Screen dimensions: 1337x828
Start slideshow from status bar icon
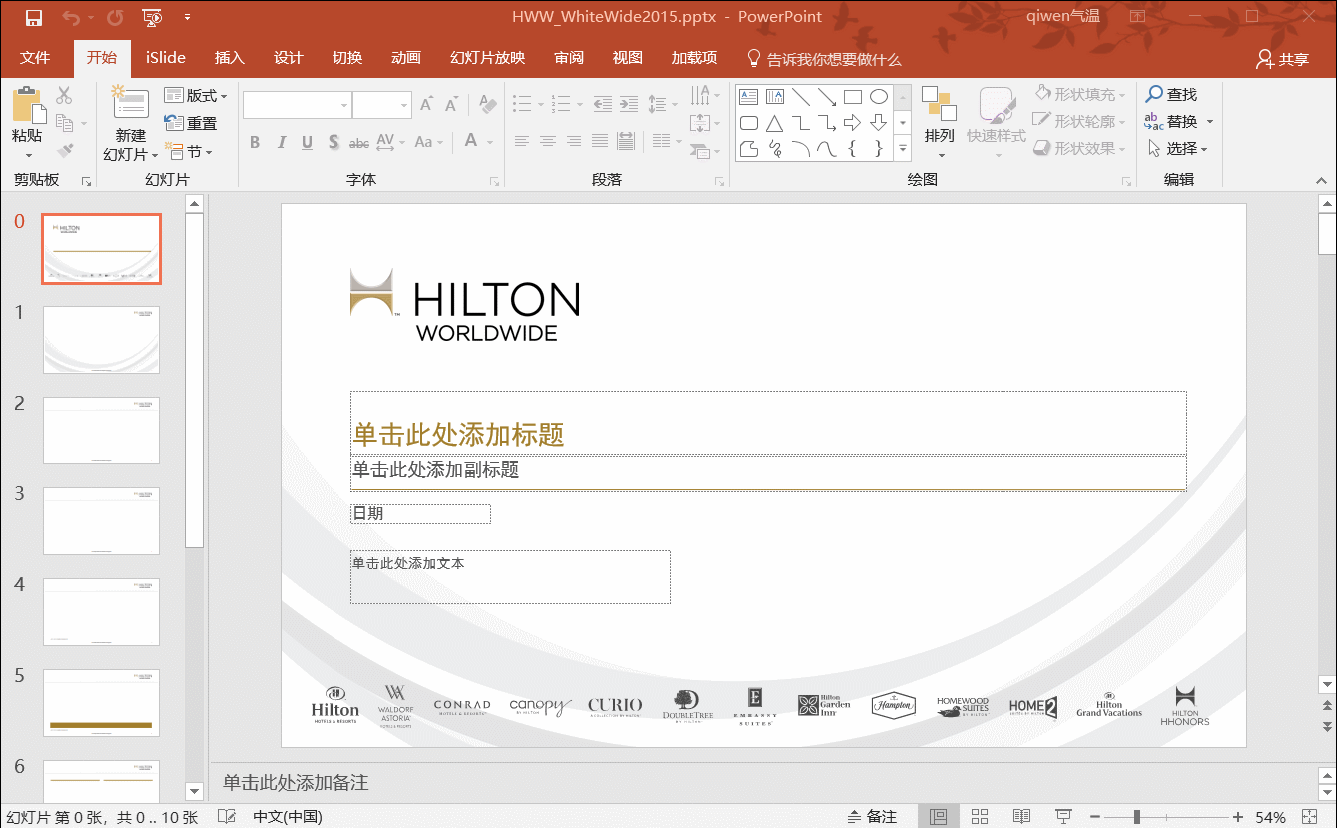click(1063, 817)
